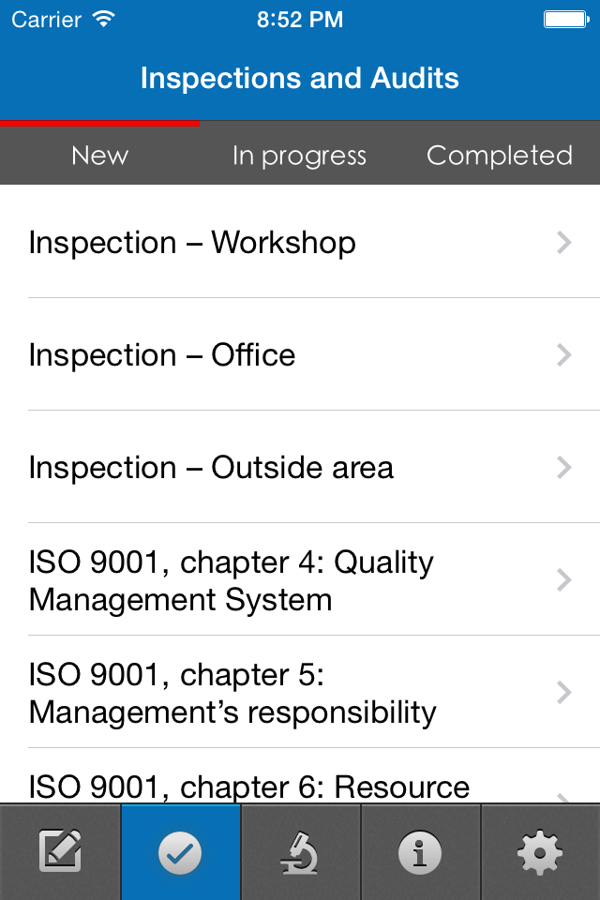
Task: Tap the checkmark inspections tab icon
Action: pyautogui.click(x=180, y=852)
